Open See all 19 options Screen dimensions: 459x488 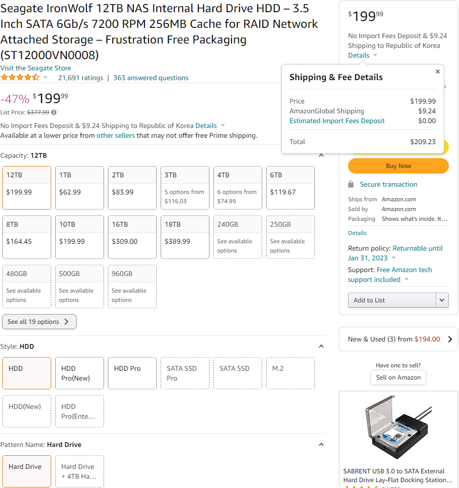39,322
